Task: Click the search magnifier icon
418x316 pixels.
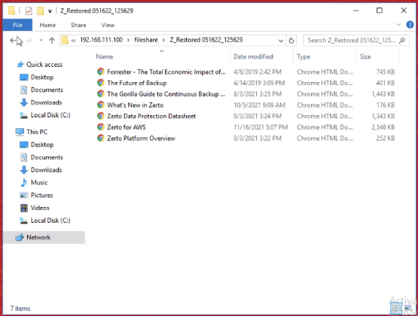Action: [402, 41]
